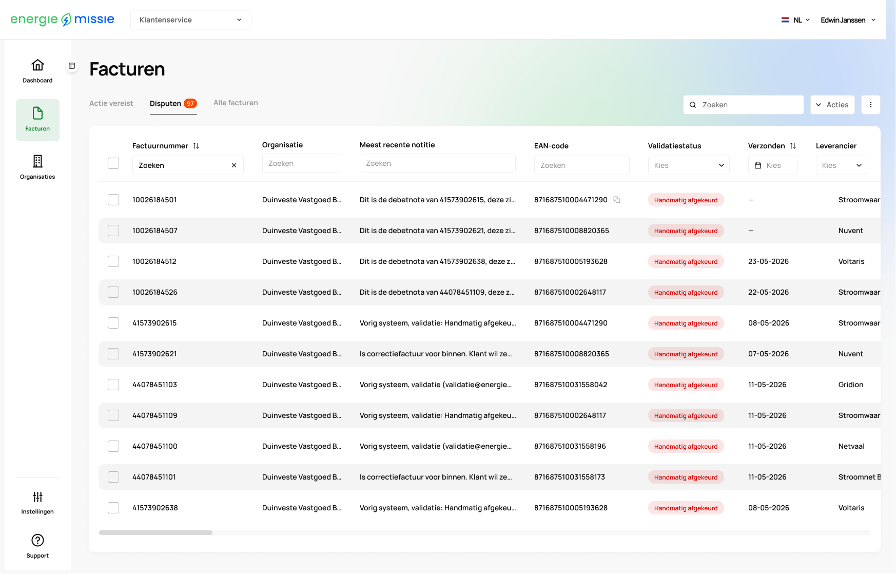This screenshot has height=574, width=896.
Task: Switch to Alle facturen tab
Action: click(x=236, y=103)
